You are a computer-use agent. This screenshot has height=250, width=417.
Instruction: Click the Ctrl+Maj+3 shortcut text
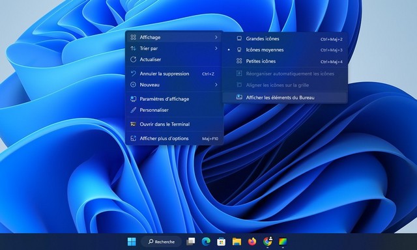click(332, 50)
